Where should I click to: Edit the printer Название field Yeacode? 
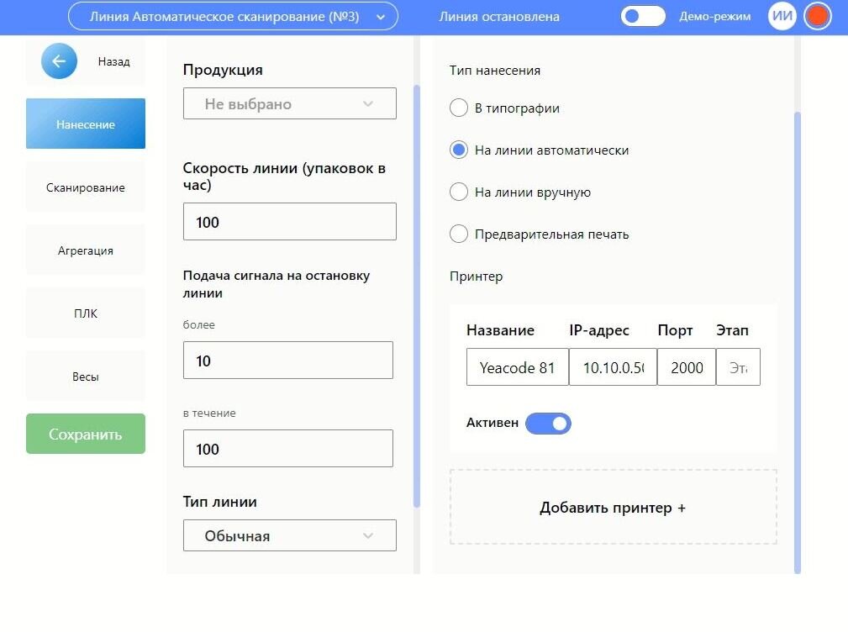[x=518, y=367]
